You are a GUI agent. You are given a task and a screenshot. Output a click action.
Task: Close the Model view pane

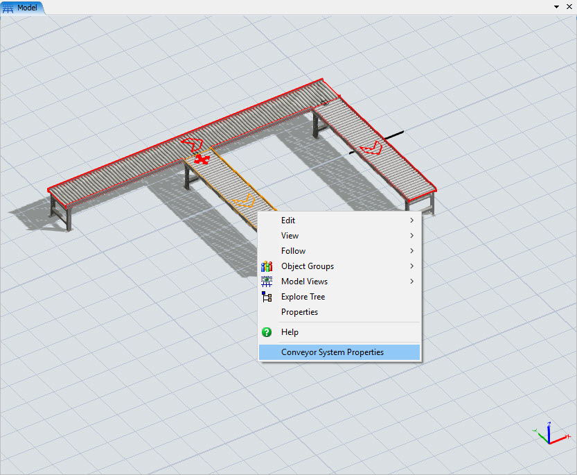point(569,7)
